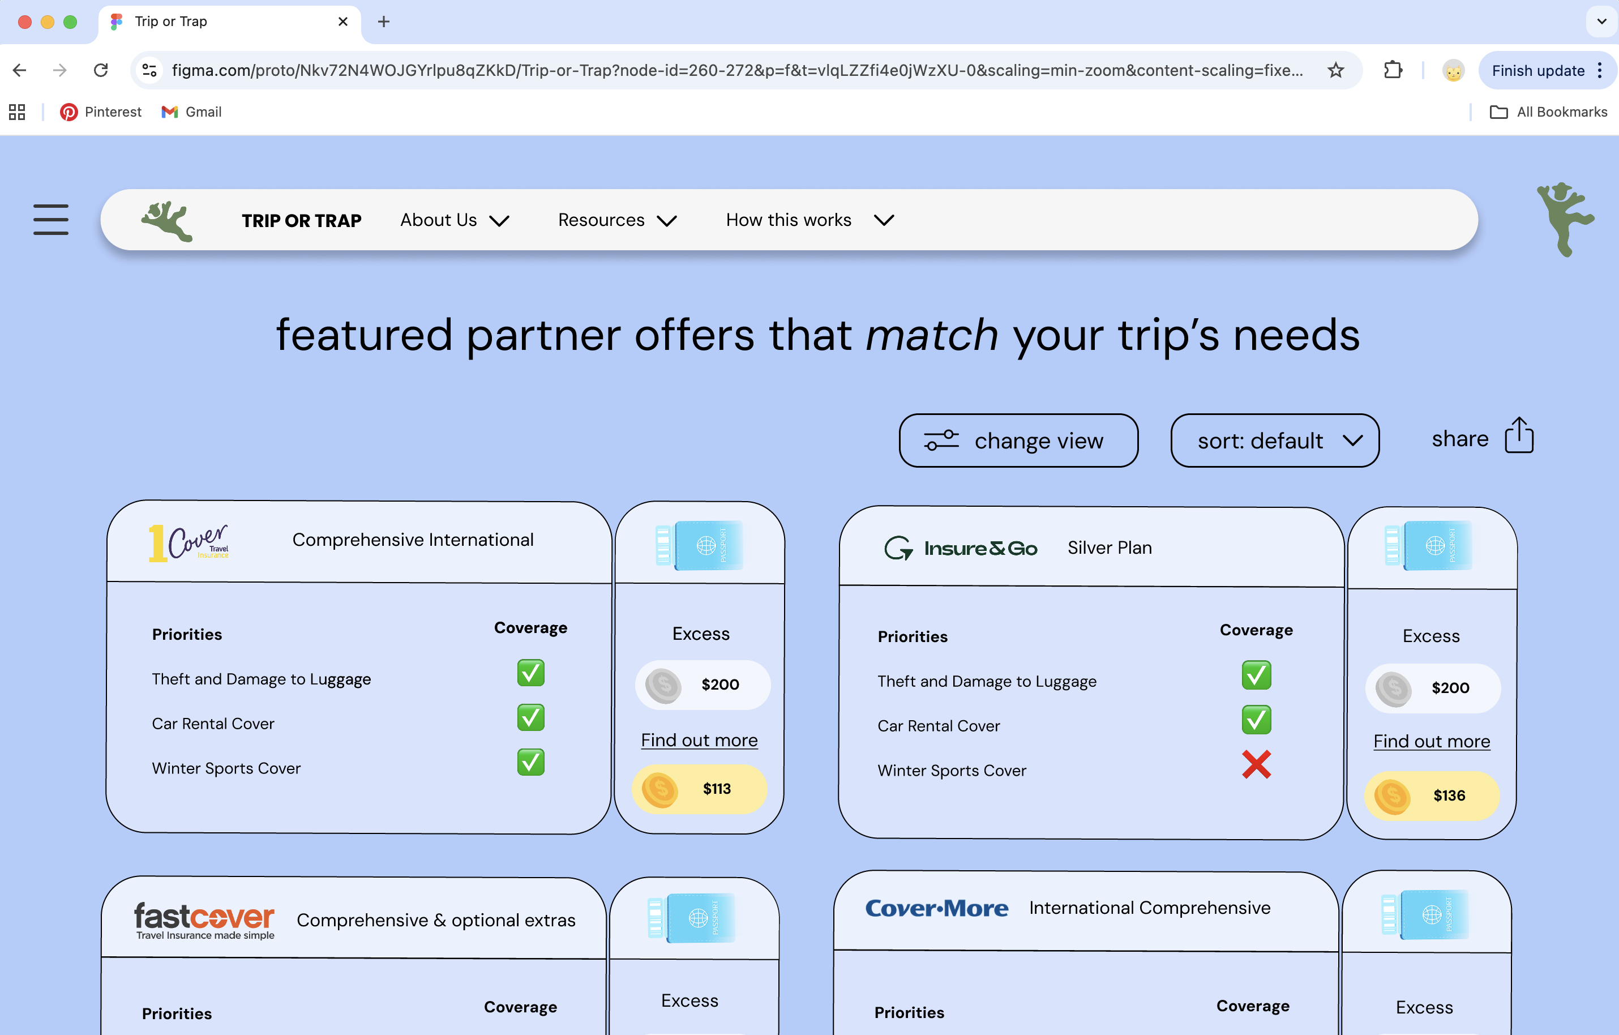Click the gold coin next to $113
The height and width of the screenshot is (1035, 1619).
(659, 789)
